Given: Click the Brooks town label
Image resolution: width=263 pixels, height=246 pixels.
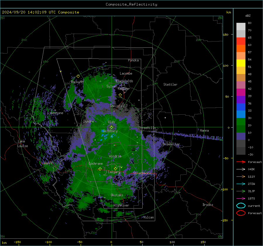Looking at the screenshot, I should tap(208, 205).
